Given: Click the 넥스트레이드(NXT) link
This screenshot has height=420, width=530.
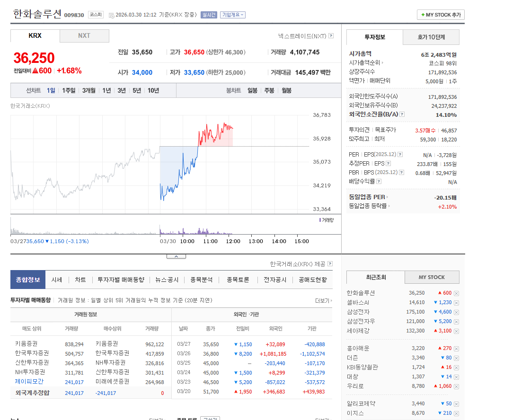Looking at the screenshot, I should [302, 36].
